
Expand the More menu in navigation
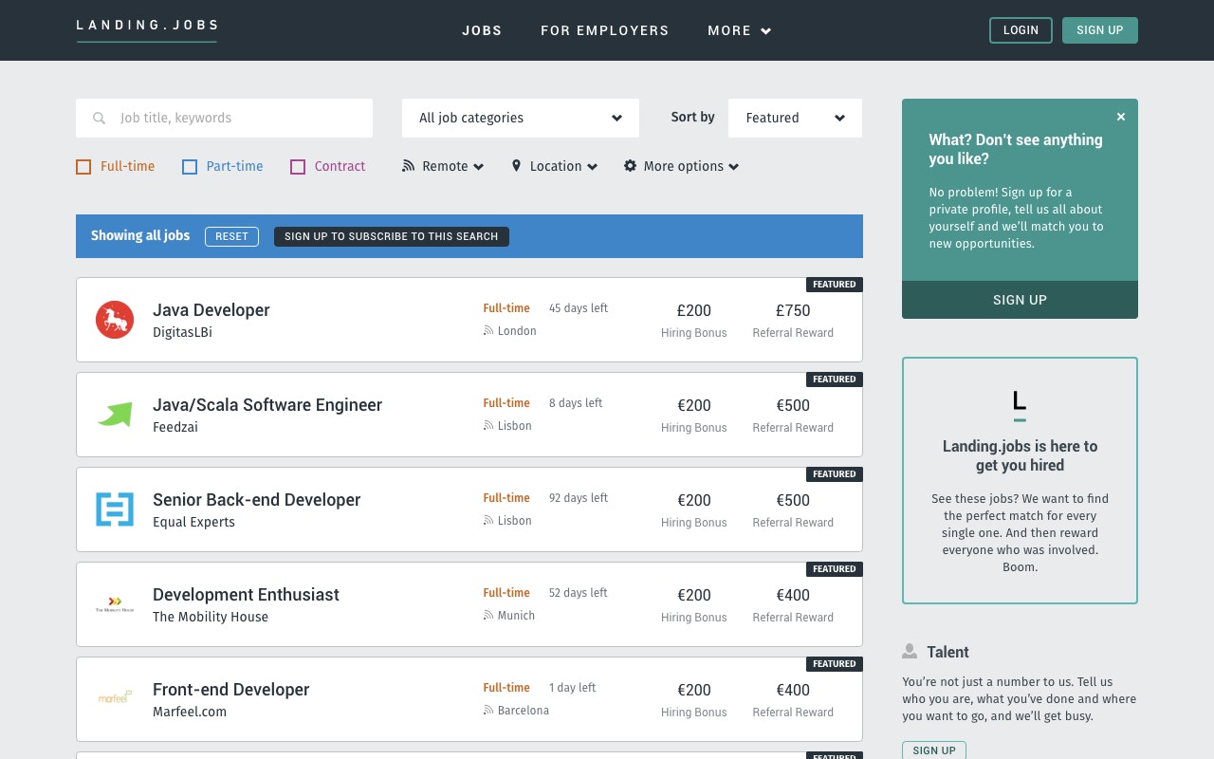740,30
